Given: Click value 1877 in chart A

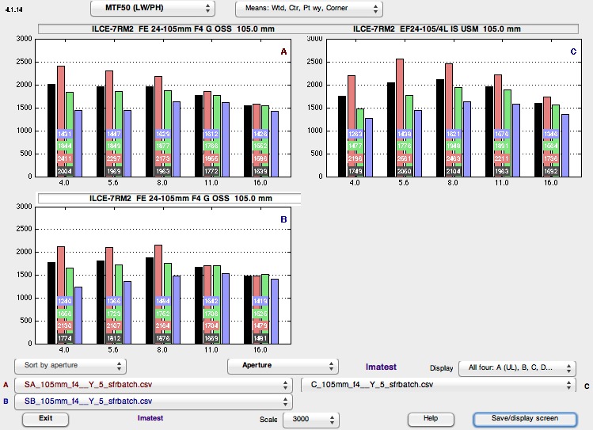Looking at the screenshot, I should click(162, 146).
